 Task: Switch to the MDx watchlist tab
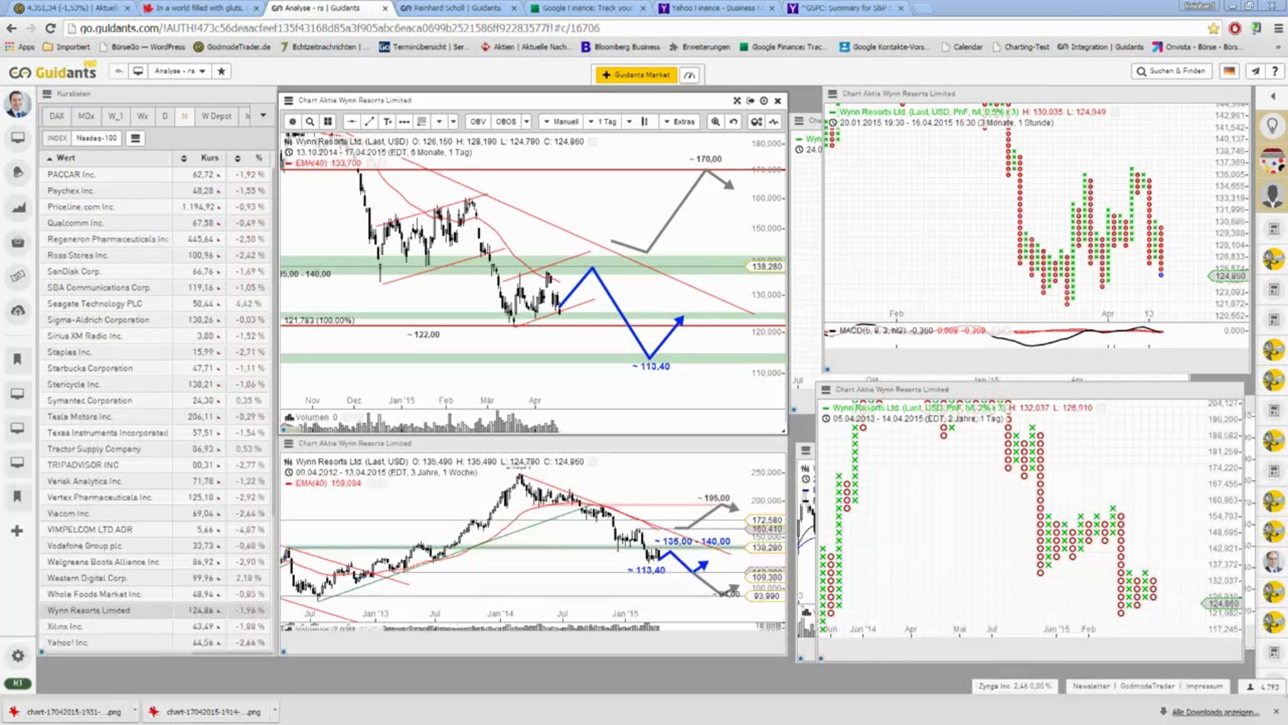pyautogui.click(x=86, y=116)
